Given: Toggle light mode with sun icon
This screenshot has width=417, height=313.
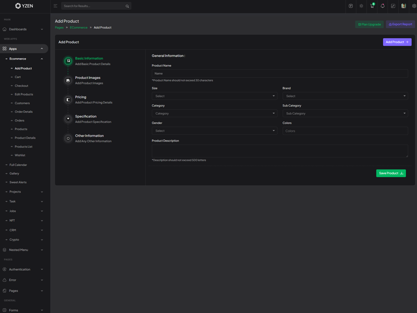Looking at the screenshot, I should 361,6.
